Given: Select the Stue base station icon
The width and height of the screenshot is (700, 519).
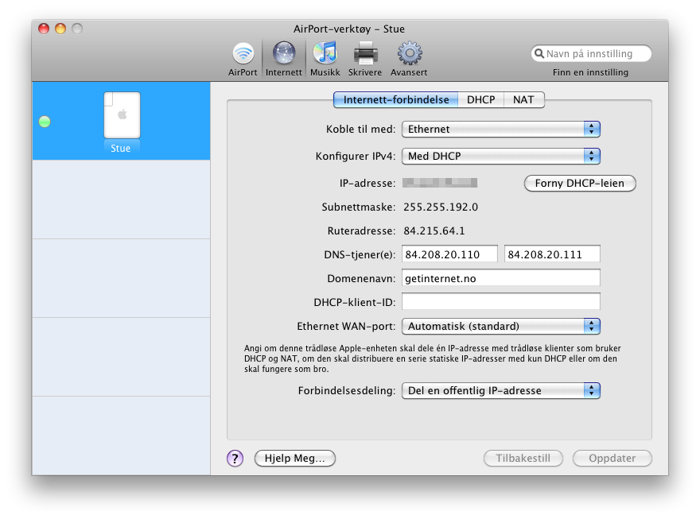Looking at the screenshot, I should (x=121, y=116).
